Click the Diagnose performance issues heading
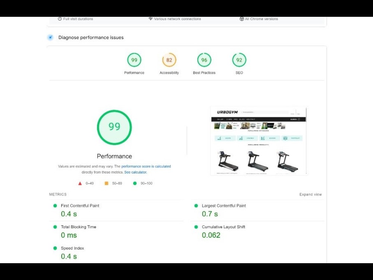 click(x=91, y=37)
